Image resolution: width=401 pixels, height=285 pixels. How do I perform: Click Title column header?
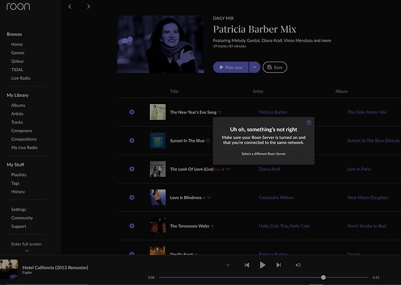(x=174, y=91)
